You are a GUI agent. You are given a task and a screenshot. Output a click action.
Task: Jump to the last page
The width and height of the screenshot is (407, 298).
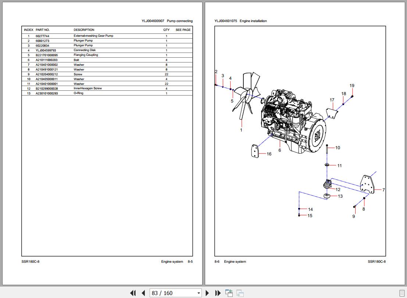pyautogui.click(x=218, y=293)
